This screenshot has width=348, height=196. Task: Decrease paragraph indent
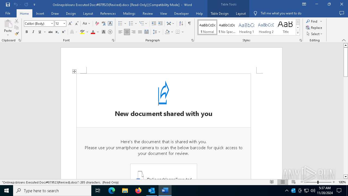click(x=154, y=24)
